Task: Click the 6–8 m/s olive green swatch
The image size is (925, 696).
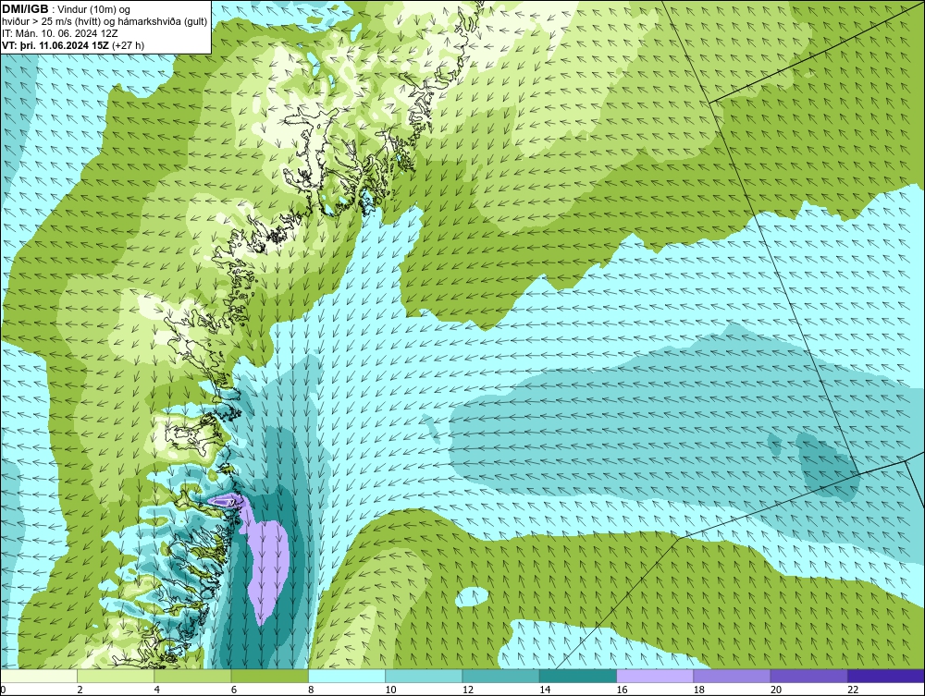Action: point(269,676)
